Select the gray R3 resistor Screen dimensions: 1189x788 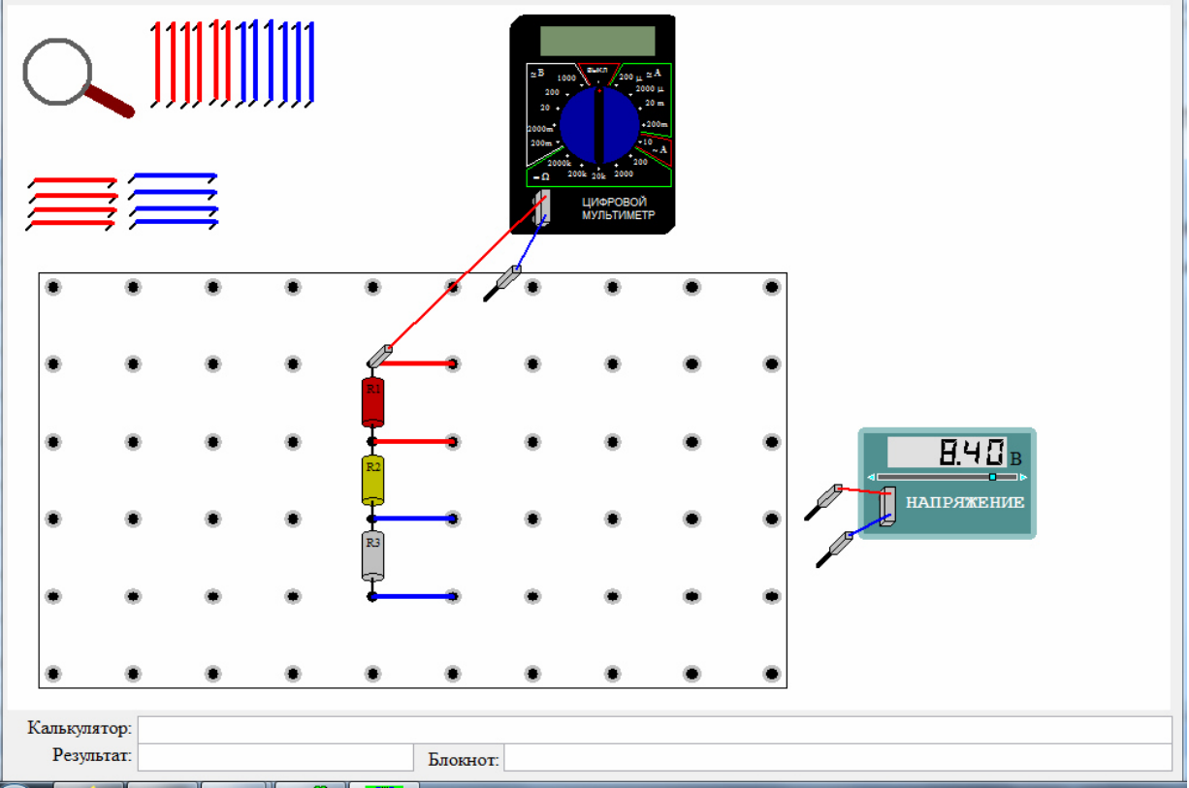pyautogui.click(x=372, y=556)
